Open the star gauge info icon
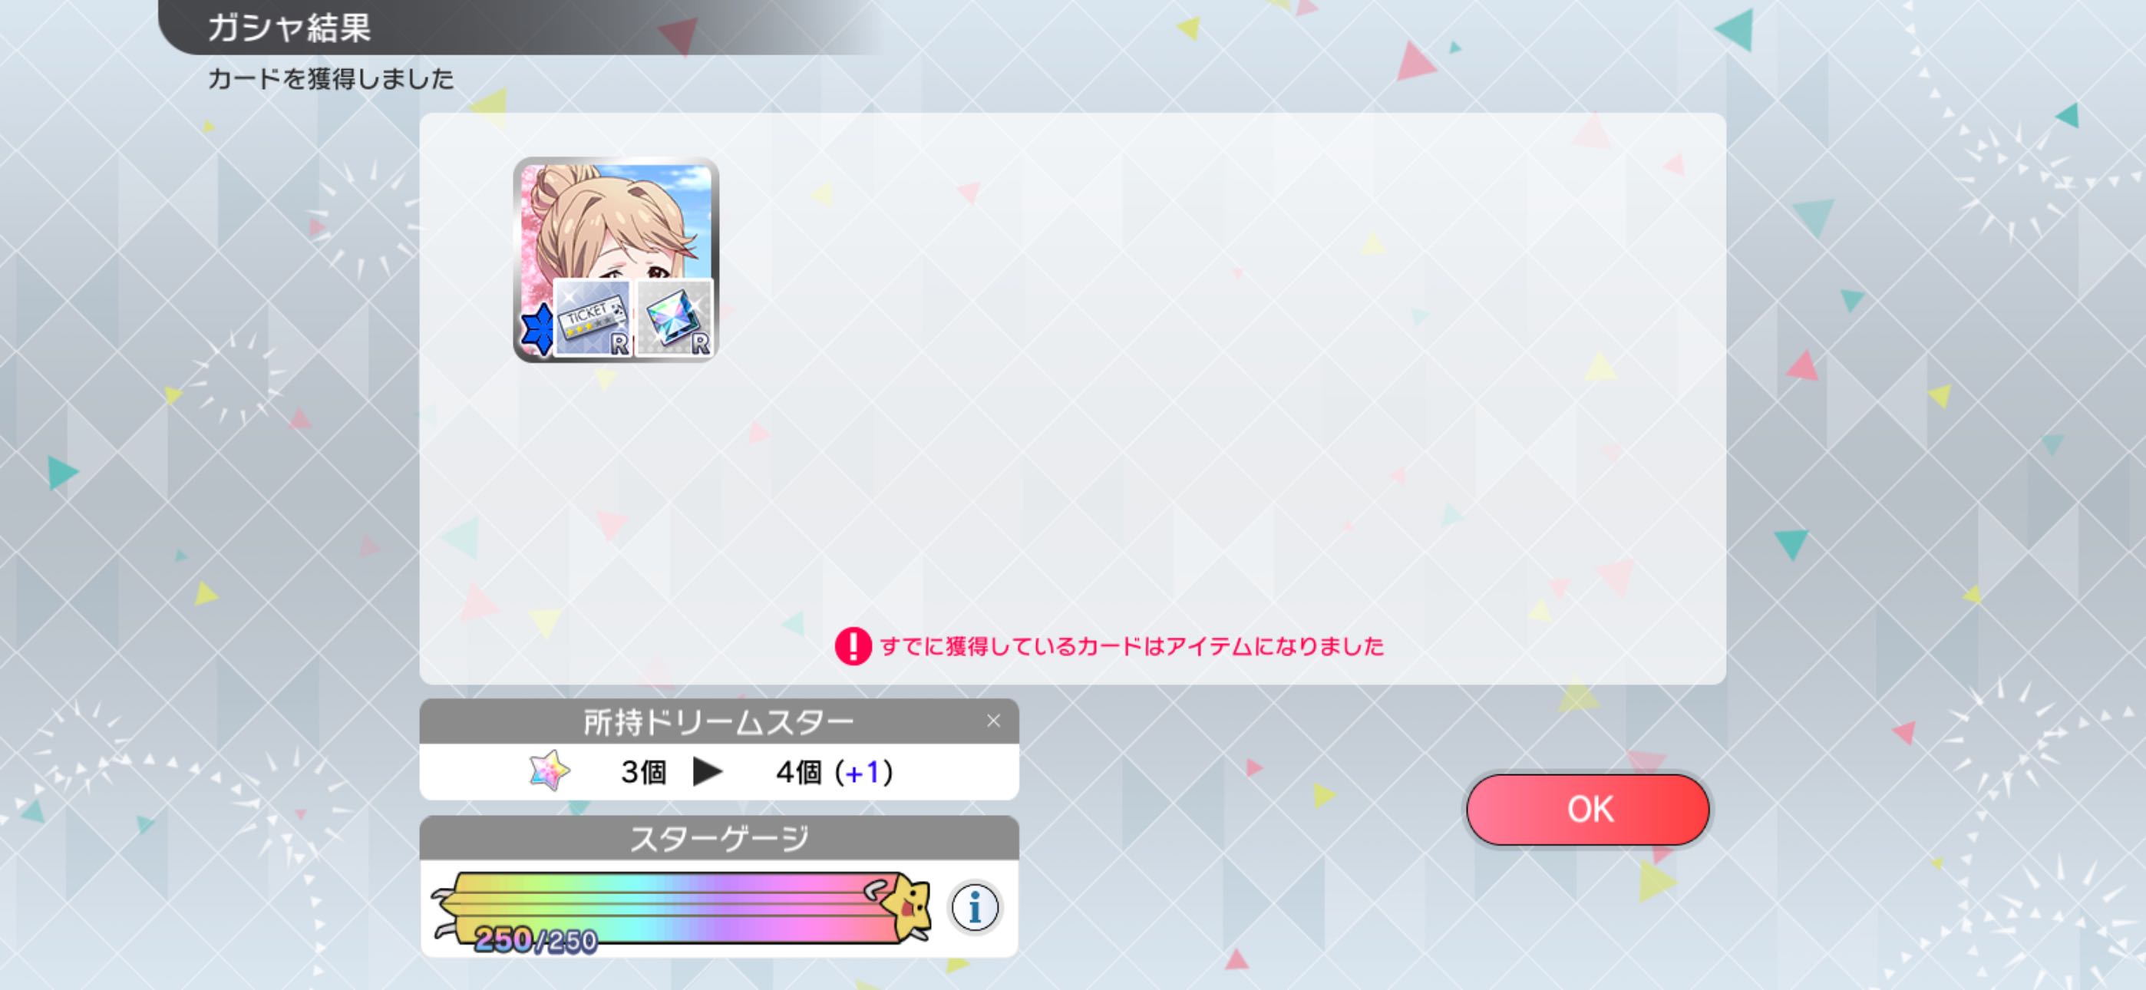Viewport: 2146px width, 990px height. [x=974, y=907]
